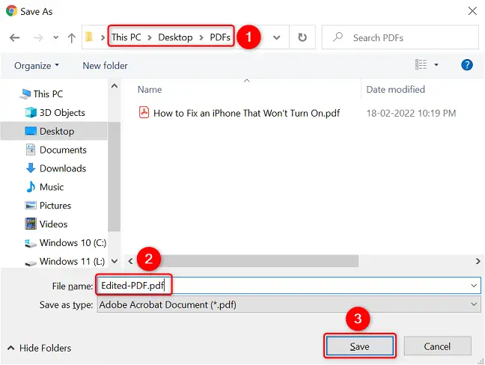The height and width of the screenshot is (365, 485).
Task: Open the Music folder
Action: [52, 187]
